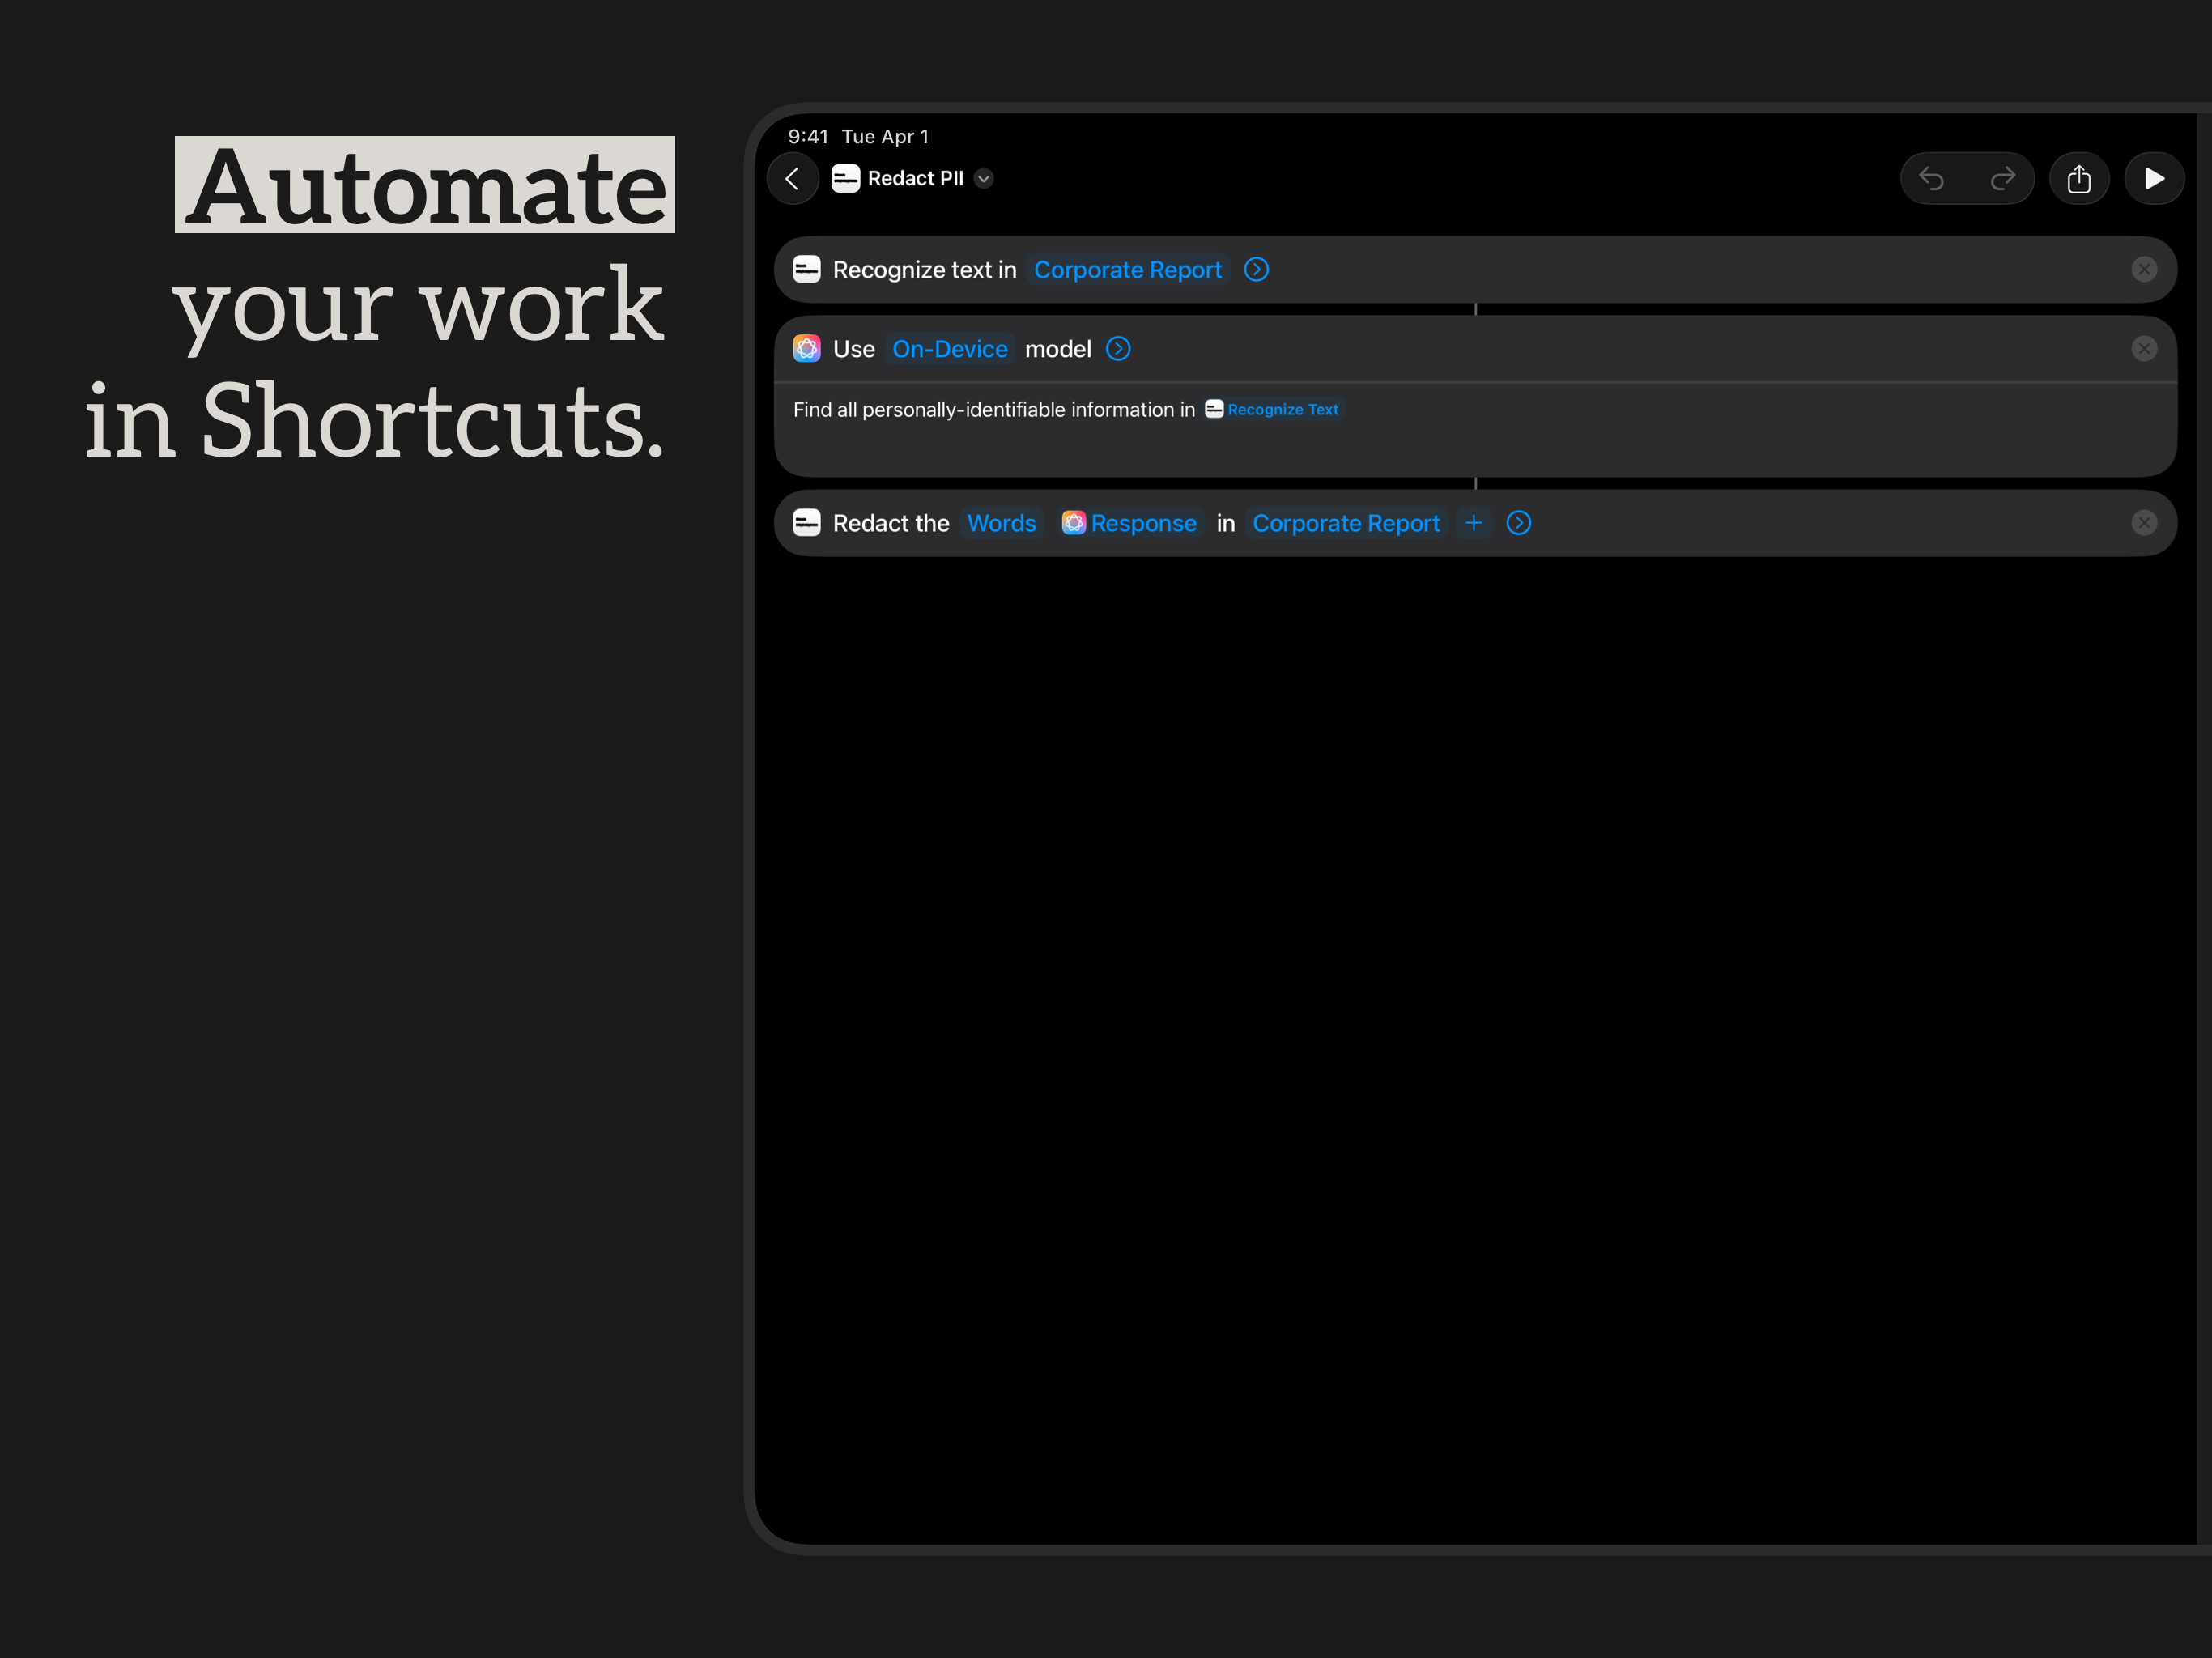The width and height of the screenshot is (2212, 1658).
Task: Click the Recognize text action icon
Action: (807, 270)
